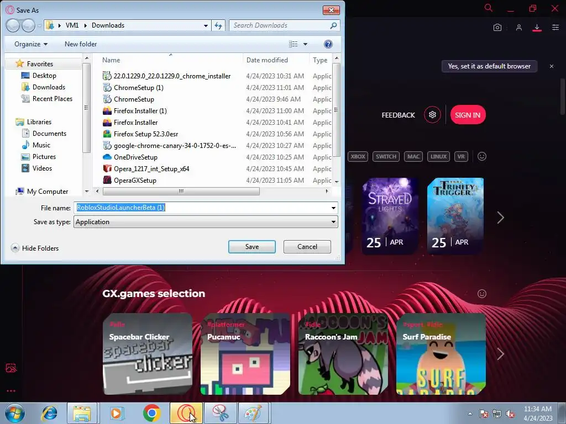Click Yes, set it as default browser
566x424 pixels.
tap(489, 66)
